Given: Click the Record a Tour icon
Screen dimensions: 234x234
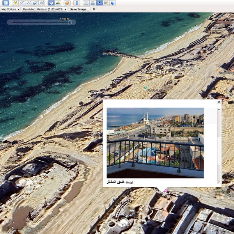Looking at the screenshot, I should click(x=42, y=3).
